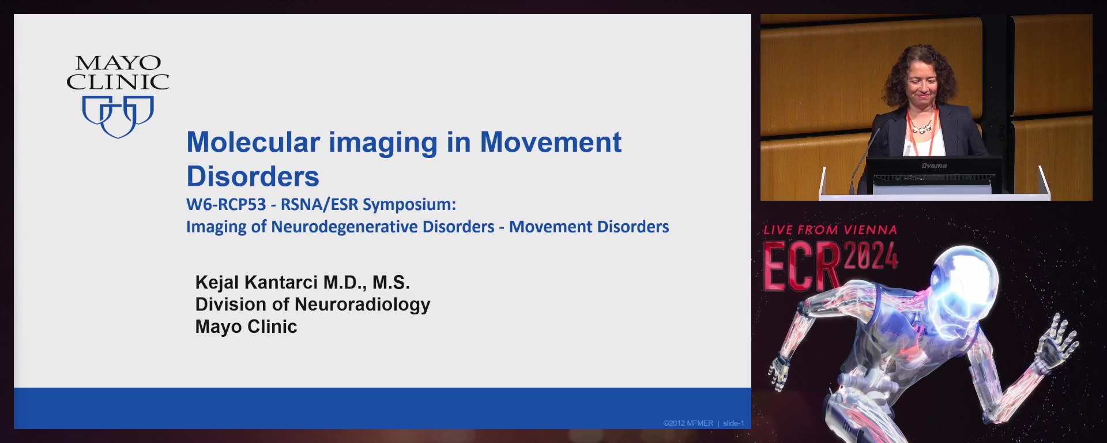Click the title 'Molecular imaging in Movement Disorders'
The image size is (1107, 443).
(404, 159)
